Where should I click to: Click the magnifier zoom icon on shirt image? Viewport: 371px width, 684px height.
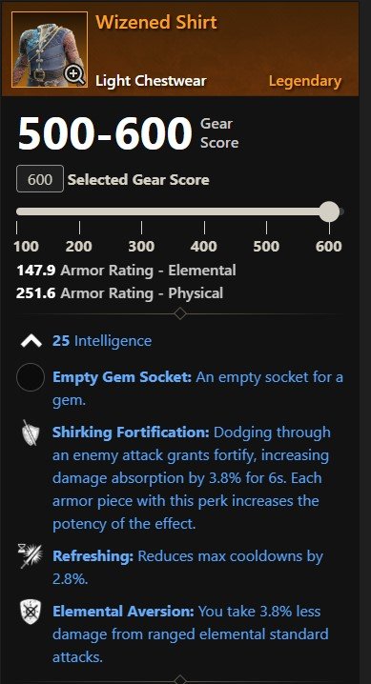[x=75, y=75]
